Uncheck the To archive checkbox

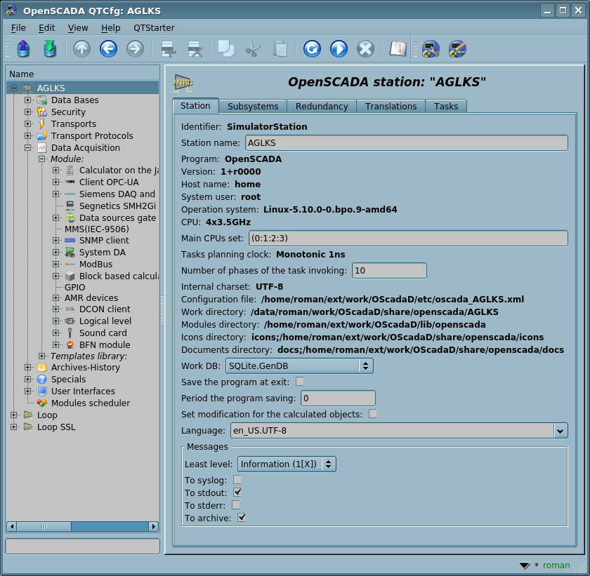(241, 518)
